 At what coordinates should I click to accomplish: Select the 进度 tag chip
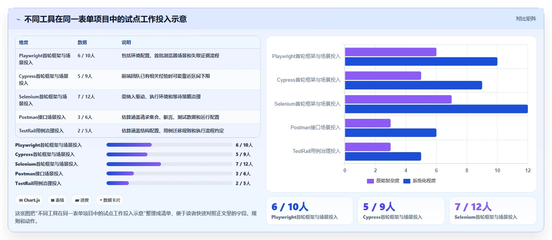coord(82,200)
